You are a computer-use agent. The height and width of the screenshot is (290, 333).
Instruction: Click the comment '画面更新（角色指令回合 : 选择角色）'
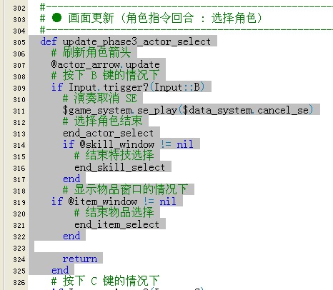coord(165,18)
